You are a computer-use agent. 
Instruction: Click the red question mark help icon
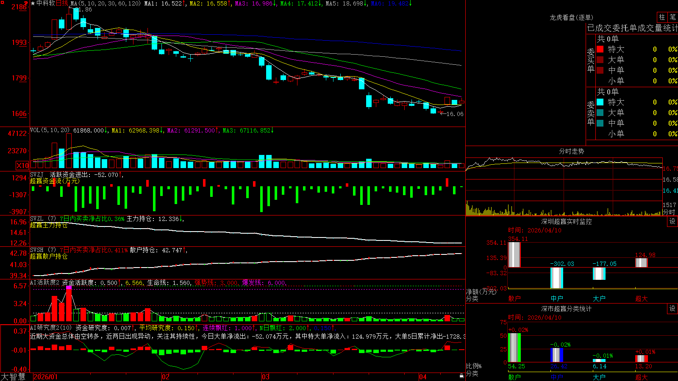pyautogui.click(x=26, y=3)
